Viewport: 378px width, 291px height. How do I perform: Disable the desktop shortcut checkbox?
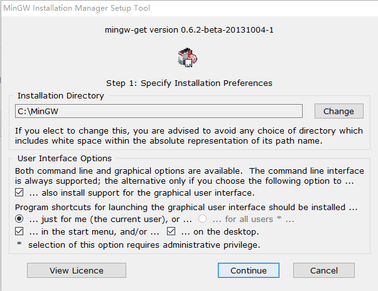170,231
